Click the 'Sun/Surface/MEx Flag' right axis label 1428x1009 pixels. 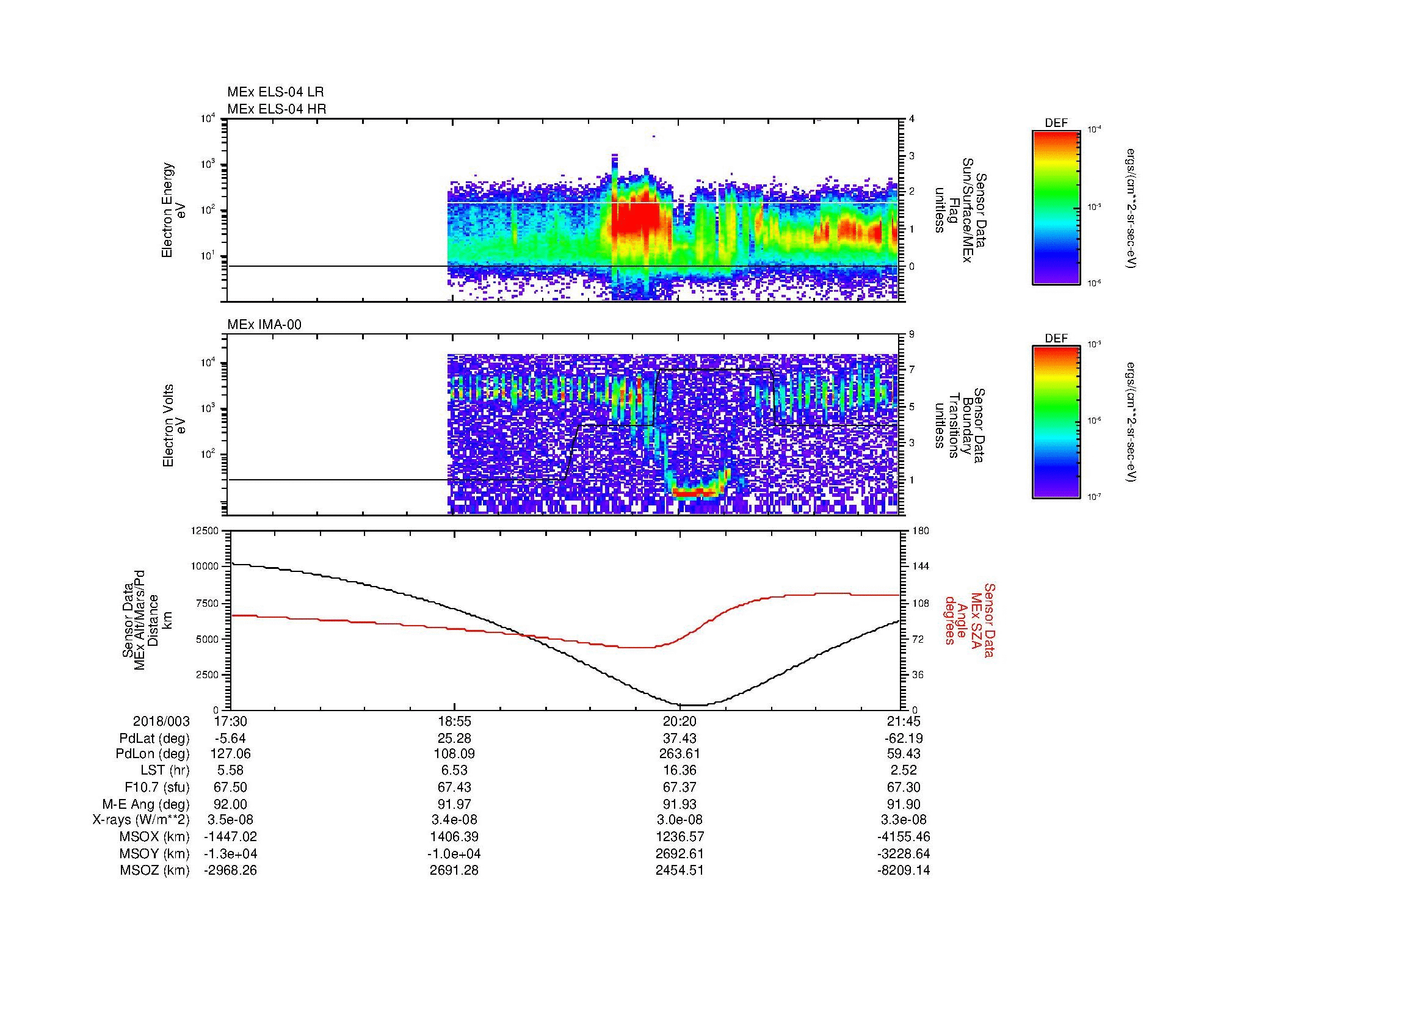tap(961, 210)
